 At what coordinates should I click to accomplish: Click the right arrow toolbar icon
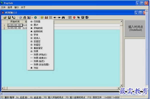59,17
